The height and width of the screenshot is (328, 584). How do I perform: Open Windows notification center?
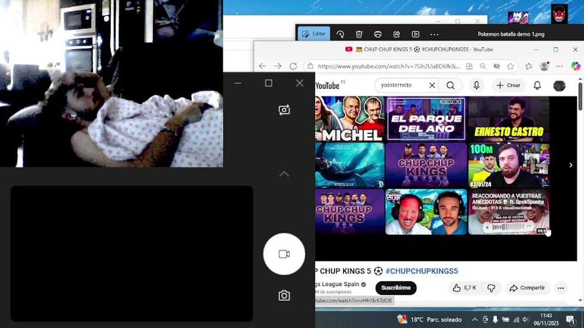point(570,319)
